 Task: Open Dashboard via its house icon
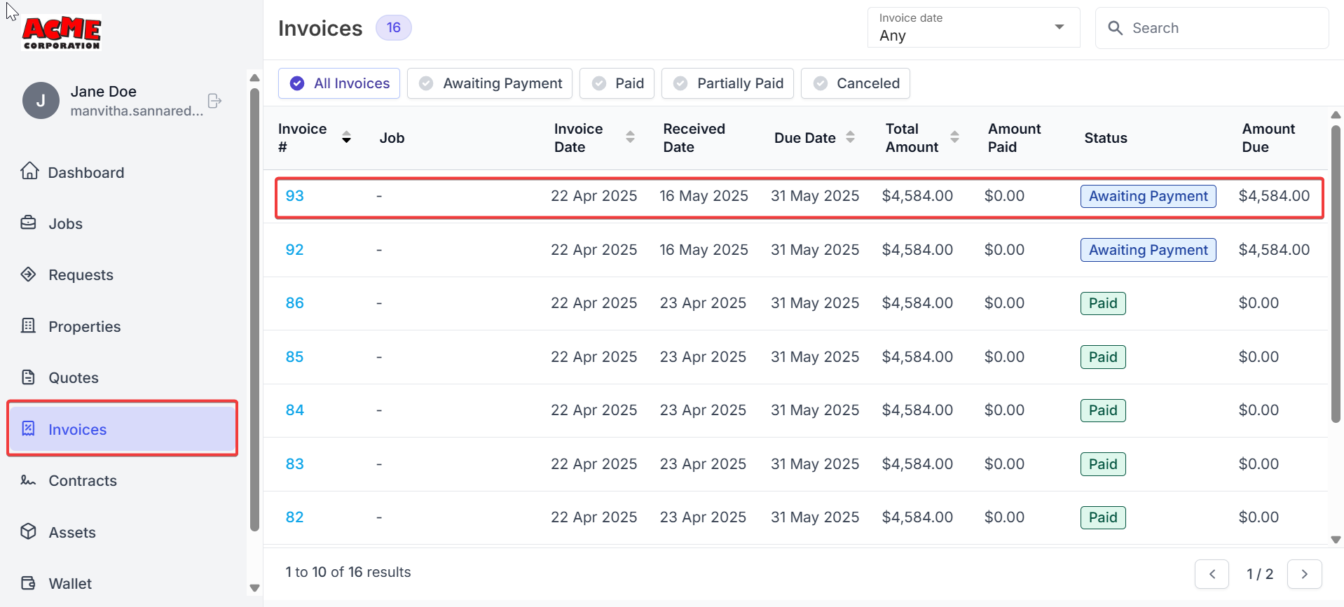[x=29, y=172]
